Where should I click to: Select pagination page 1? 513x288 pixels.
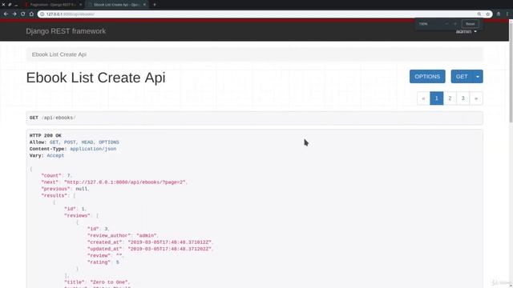point(436,98)
